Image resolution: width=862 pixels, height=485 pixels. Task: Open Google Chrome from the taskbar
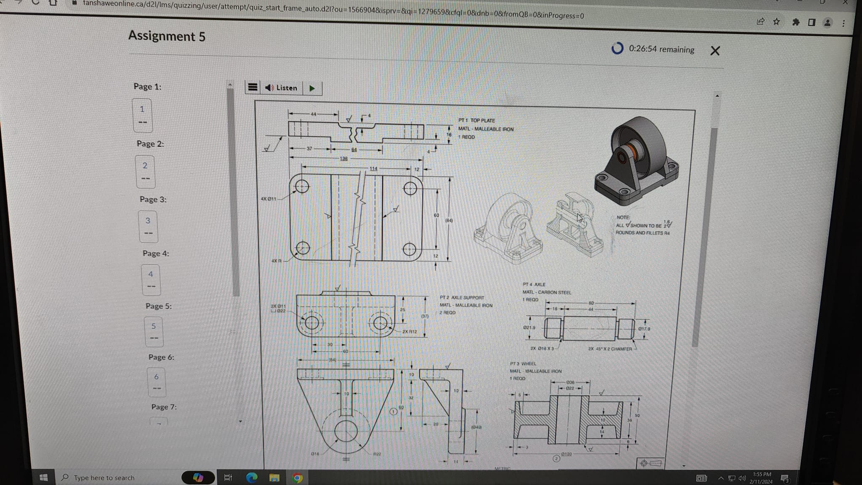(x=298, y=478)
